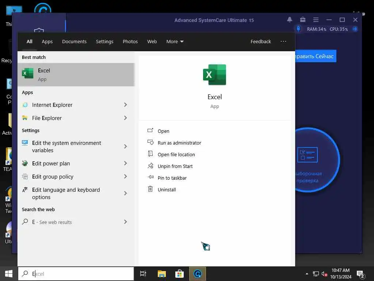Click the magnifier icon beside See web results

pos(25,222)
